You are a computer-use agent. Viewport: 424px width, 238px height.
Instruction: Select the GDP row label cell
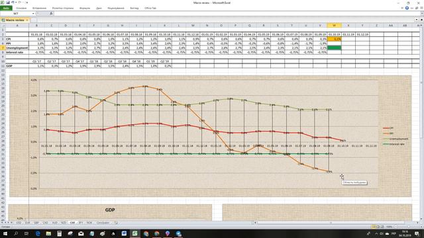coord(17,66)
